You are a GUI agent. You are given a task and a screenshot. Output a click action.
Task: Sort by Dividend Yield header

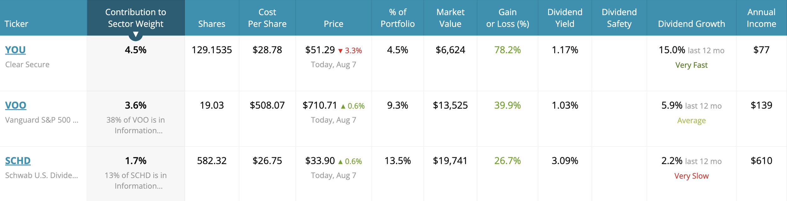tap(565, 18)
